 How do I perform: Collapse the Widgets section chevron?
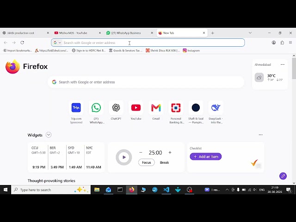tap(49, 135)
